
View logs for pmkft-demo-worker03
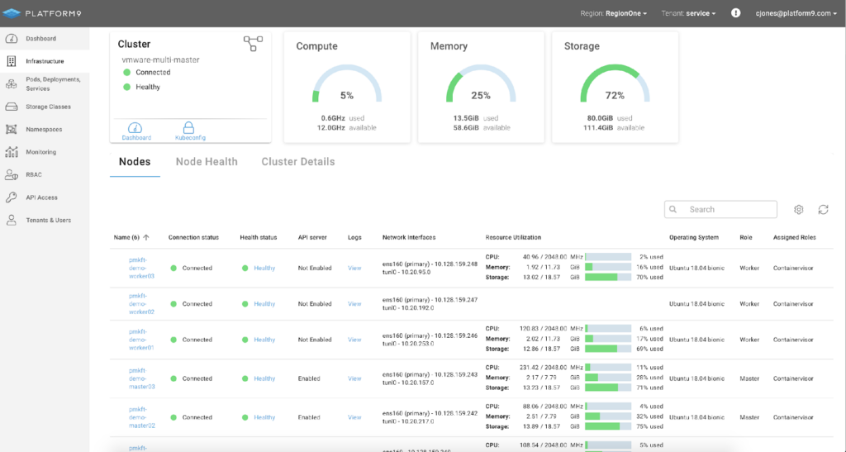point(354,268)
